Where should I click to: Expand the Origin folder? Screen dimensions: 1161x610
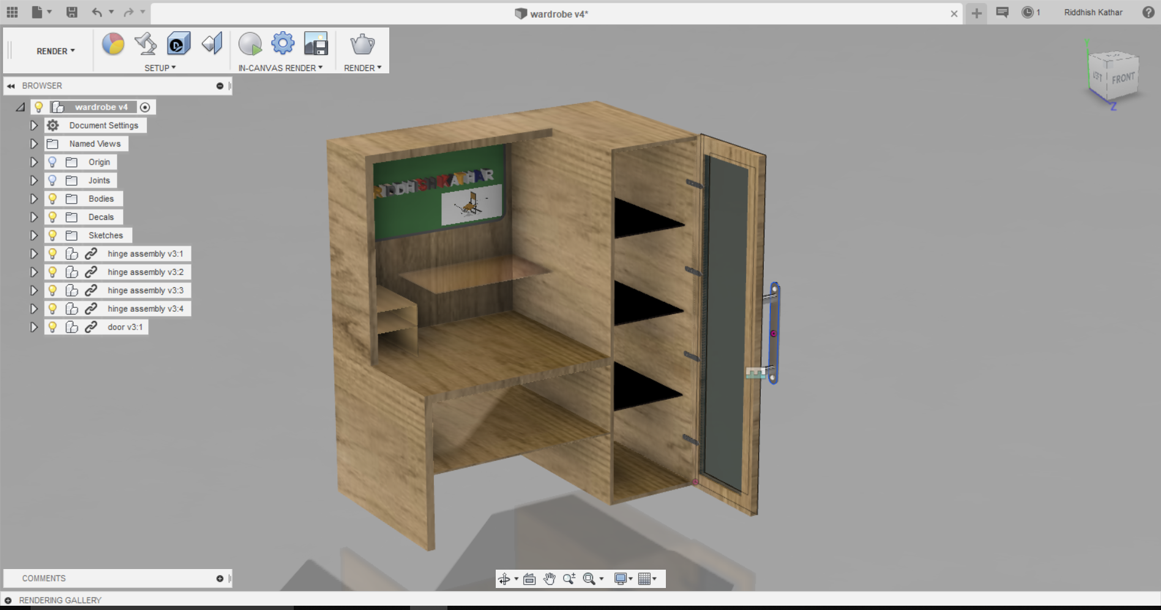tap(34, 162)
